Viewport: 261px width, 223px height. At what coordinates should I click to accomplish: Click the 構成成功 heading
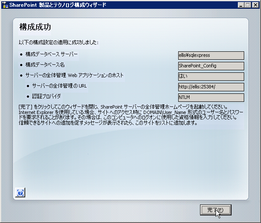tap(35, 27)
